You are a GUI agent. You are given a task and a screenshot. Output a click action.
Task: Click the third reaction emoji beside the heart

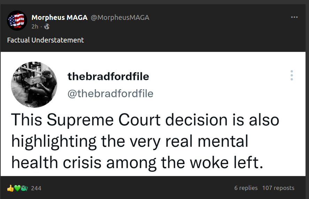(x=24, y=188)
